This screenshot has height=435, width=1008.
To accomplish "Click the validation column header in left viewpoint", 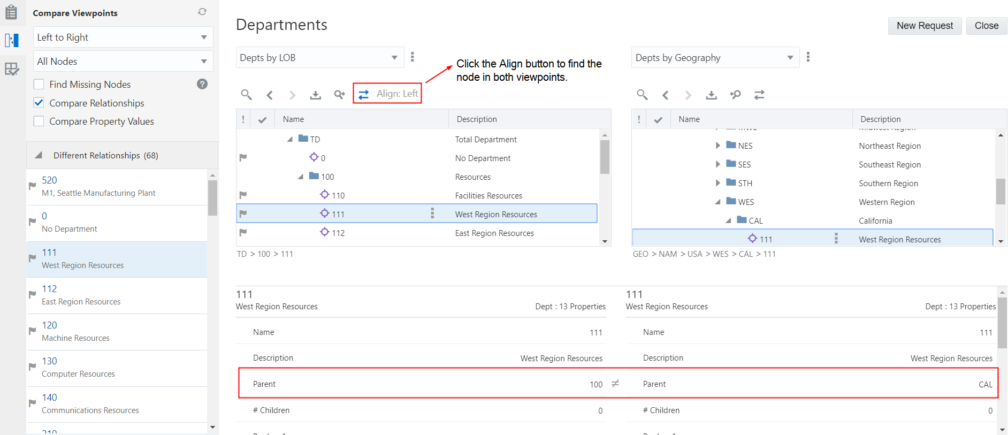I will pyautogui.click(x=243, y=119).
